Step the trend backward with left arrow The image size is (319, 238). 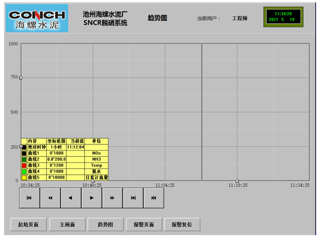coord(71,198)
